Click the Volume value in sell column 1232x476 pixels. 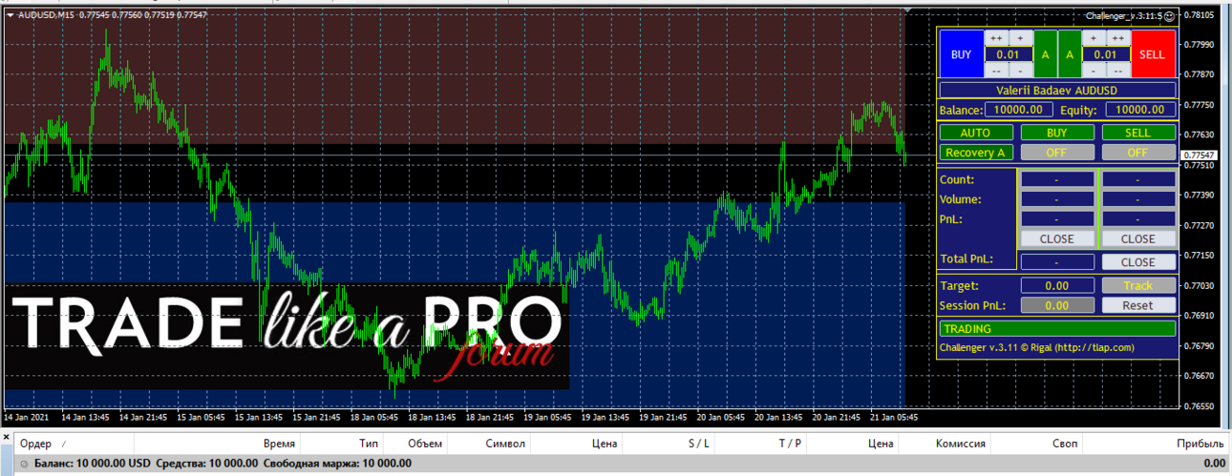[1137, 199]
